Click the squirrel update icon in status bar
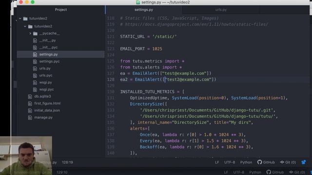 coord(303,162)
